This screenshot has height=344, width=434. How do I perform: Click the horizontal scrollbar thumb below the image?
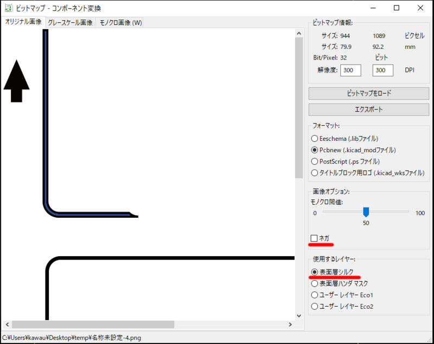tap(92, 325)
